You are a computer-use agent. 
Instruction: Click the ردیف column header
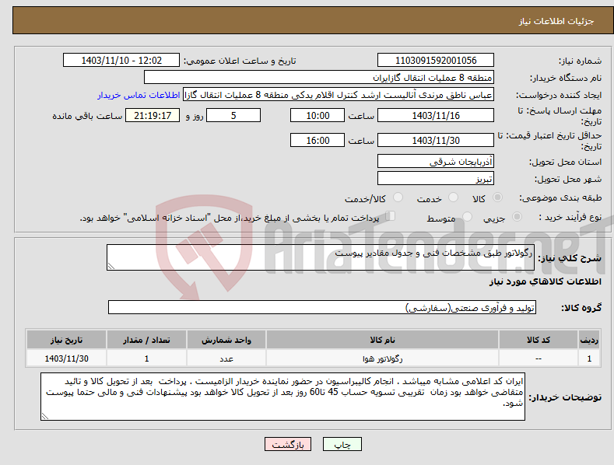589,340
